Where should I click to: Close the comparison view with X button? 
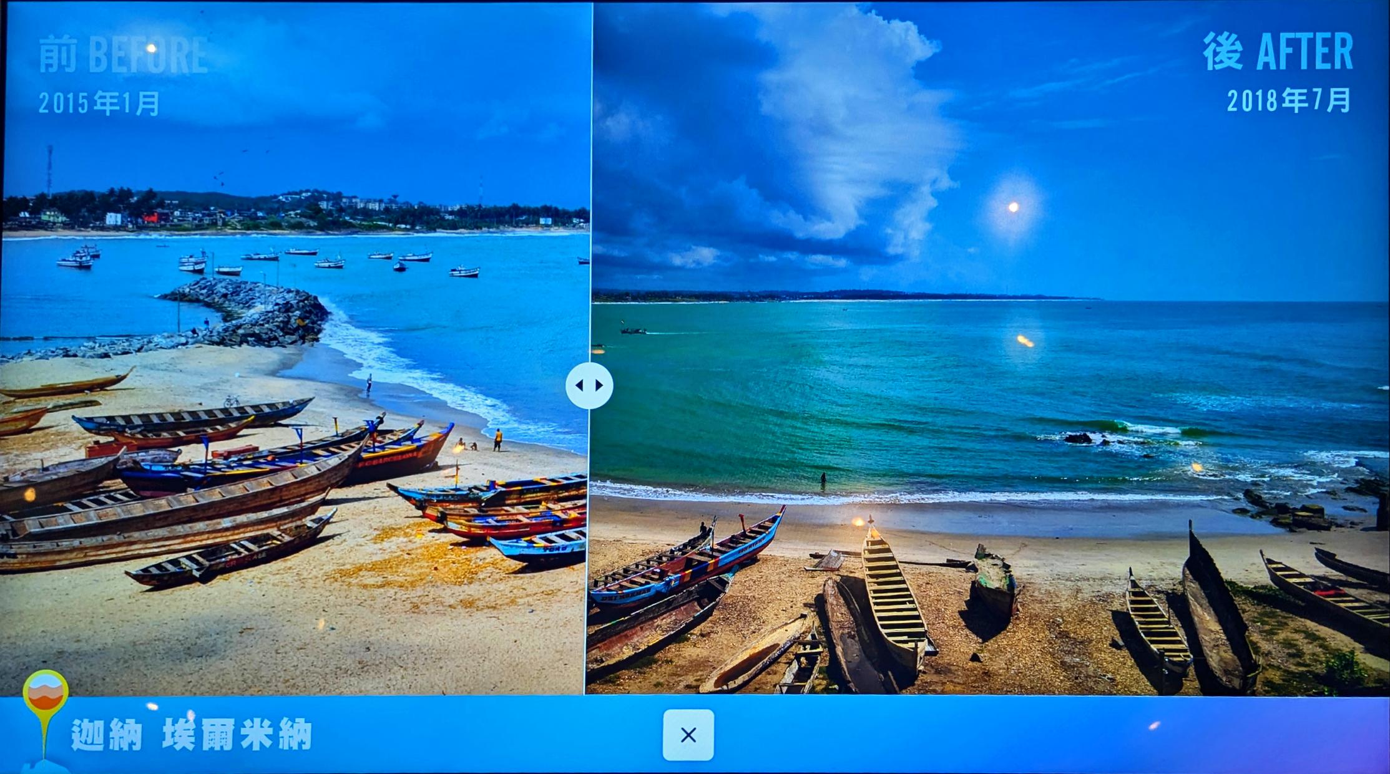click(688, 735)
